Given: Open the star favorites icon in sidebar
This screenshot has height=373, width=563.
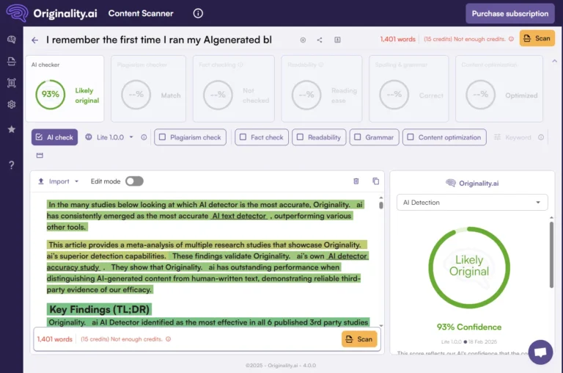Looking at the screenshot, I should pyautogui.click(x=12, y=129).
